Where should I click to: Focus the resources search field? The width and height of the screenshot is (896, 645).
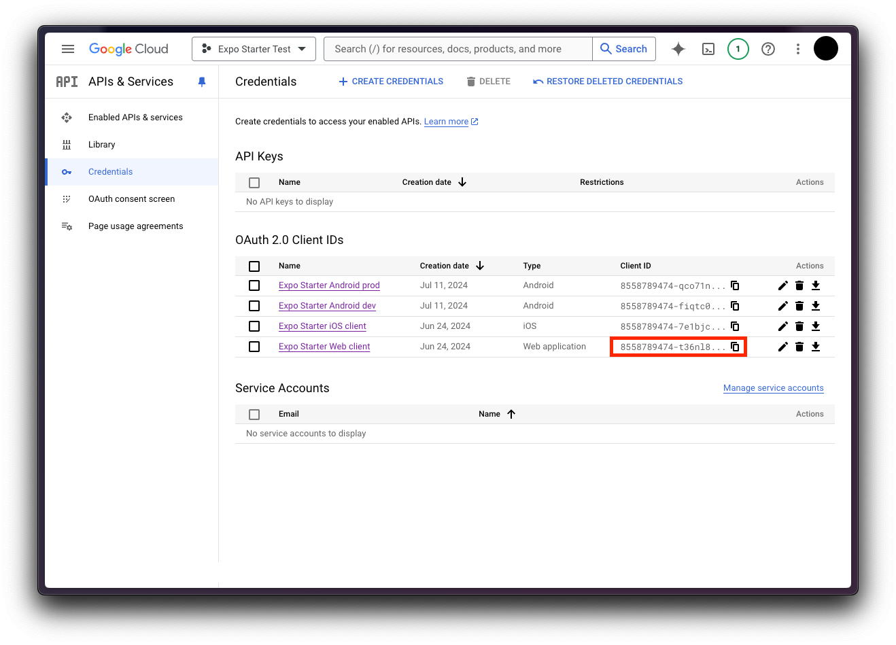458,49
